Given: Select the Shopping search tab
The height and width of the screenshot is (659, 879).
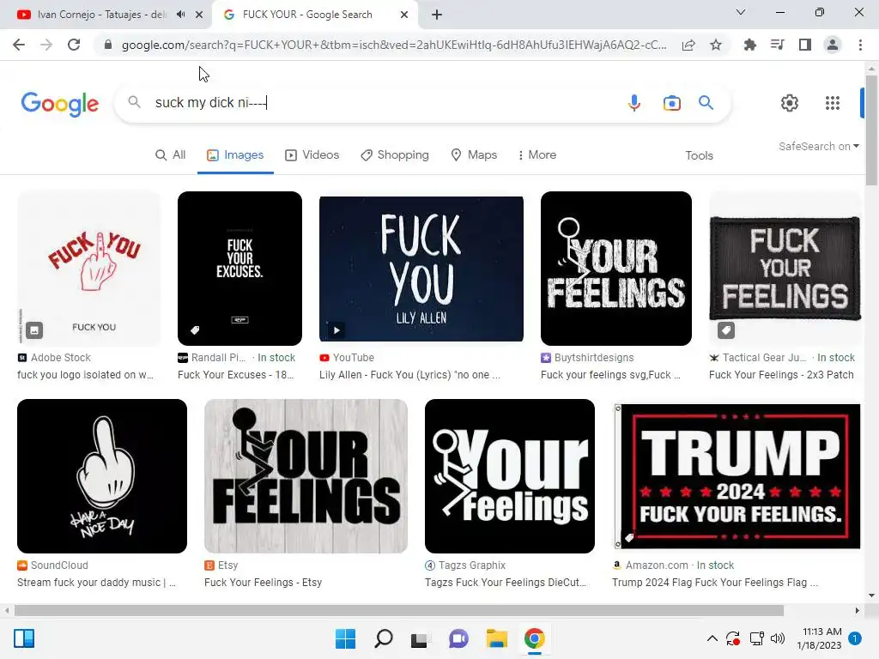Looking at the screenshot, I should pyautogui.click(x=395, y=155).
